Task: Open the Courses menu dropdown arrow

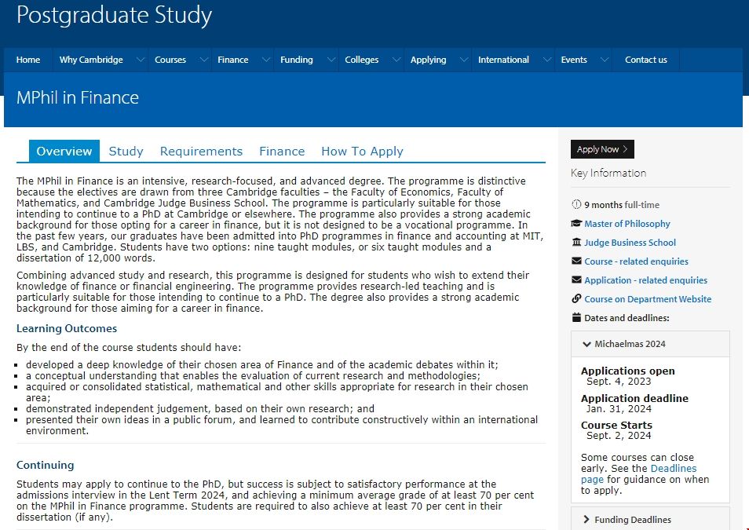Action: coord(203,60)
